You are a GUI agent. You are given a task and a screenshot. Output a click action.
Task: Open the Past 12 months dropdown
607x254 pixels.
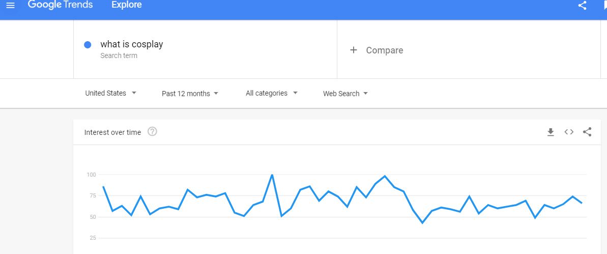click(x=190, y=94)
